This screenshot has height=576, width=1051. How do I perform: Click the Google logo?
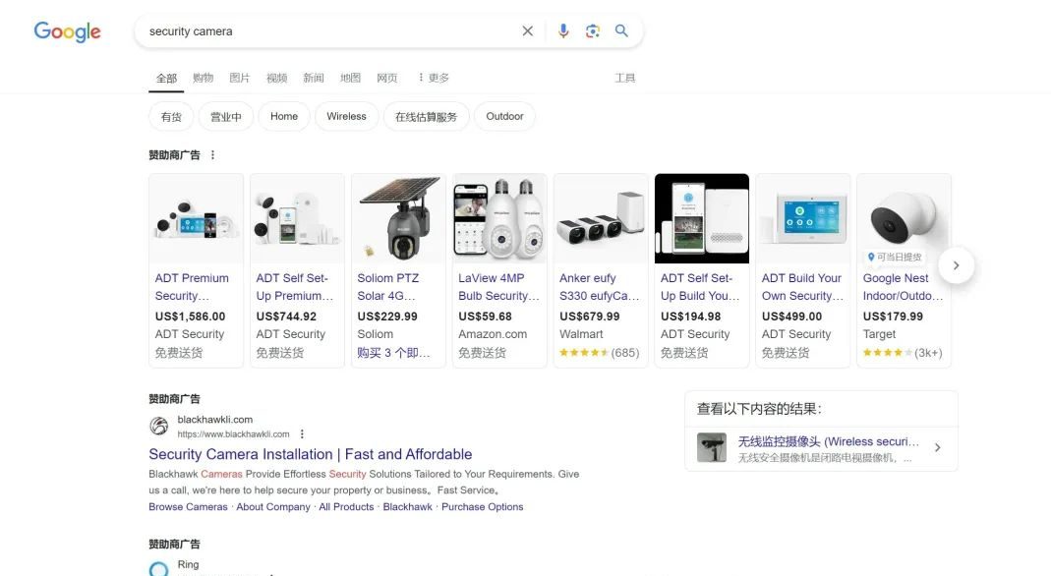coord(66,31)
